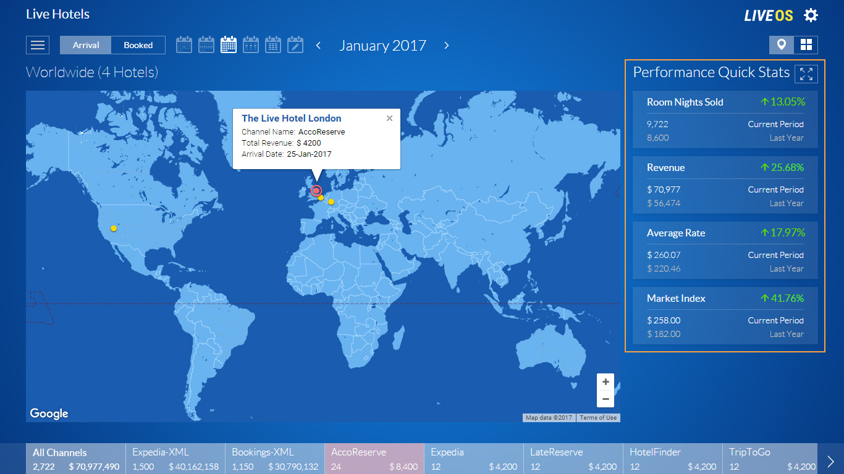Select the first calendar period icon

(x=184, y=45)
